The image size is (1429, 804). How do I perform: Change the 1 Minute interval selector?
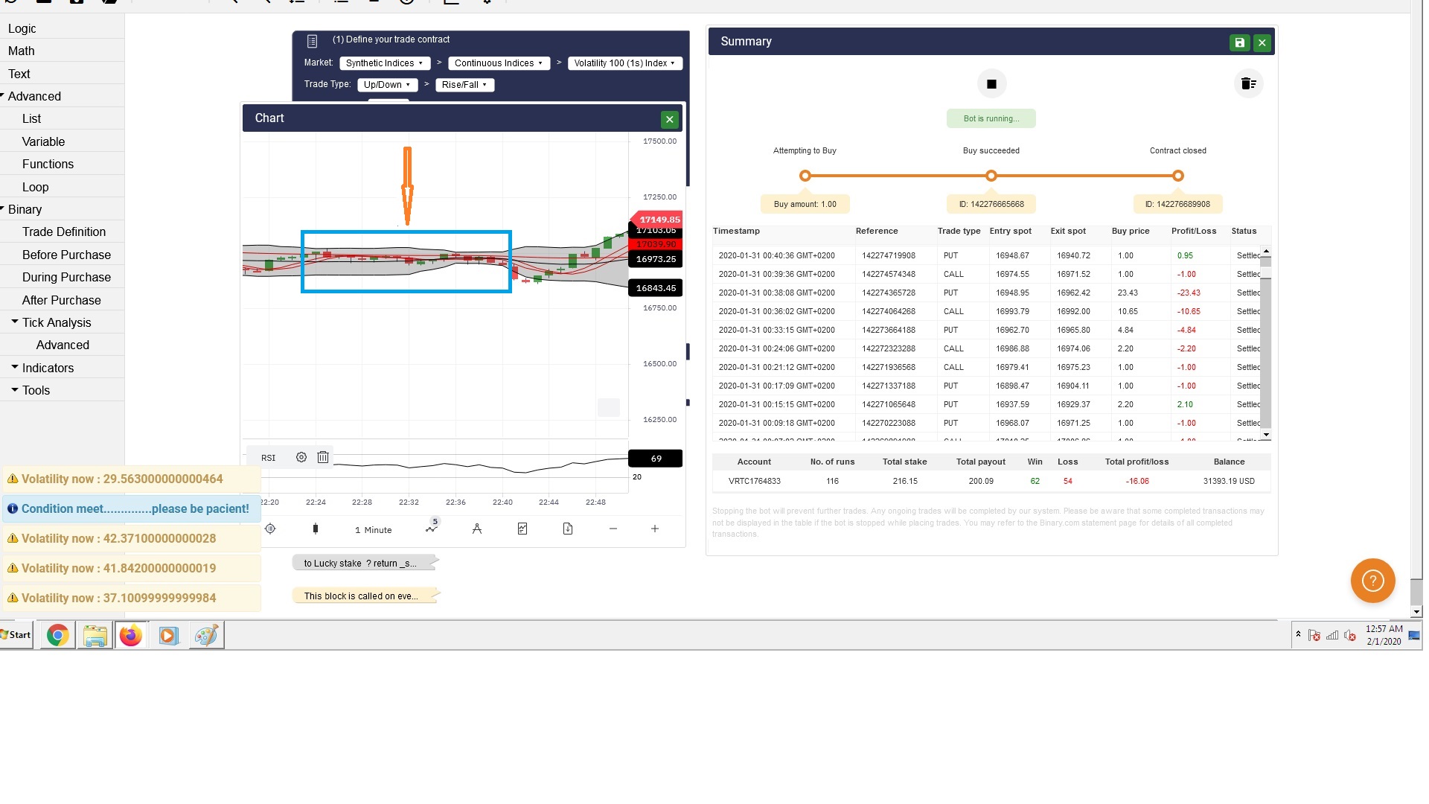point(374,529)
